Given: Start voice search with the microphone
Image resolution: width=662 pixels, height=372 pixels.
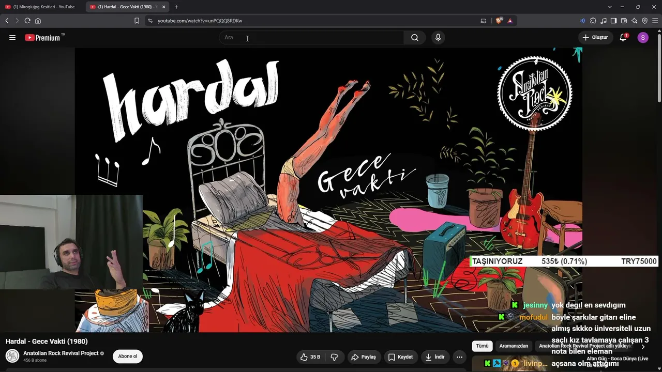Looking at the screenshot, I should pos(438,37).
